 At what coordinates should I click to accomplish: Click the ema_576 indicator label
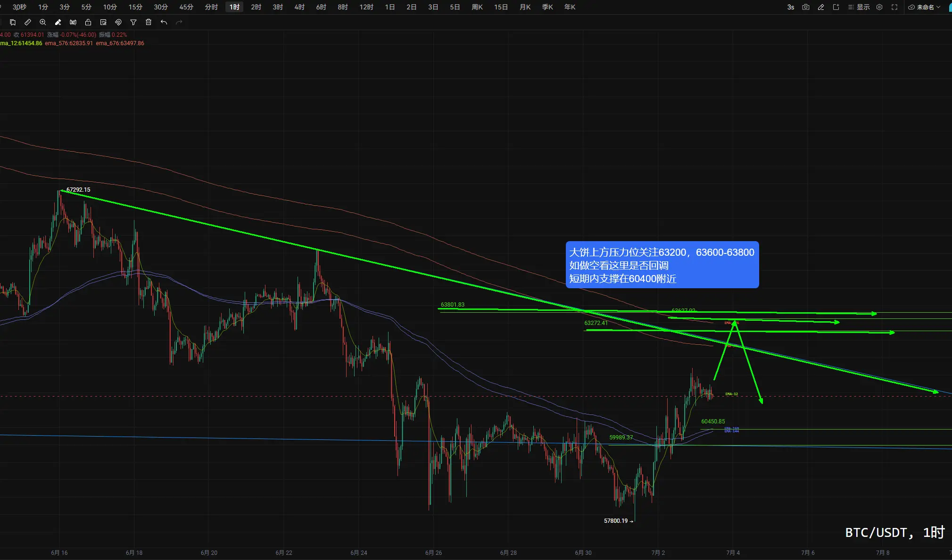pos(69,43)
